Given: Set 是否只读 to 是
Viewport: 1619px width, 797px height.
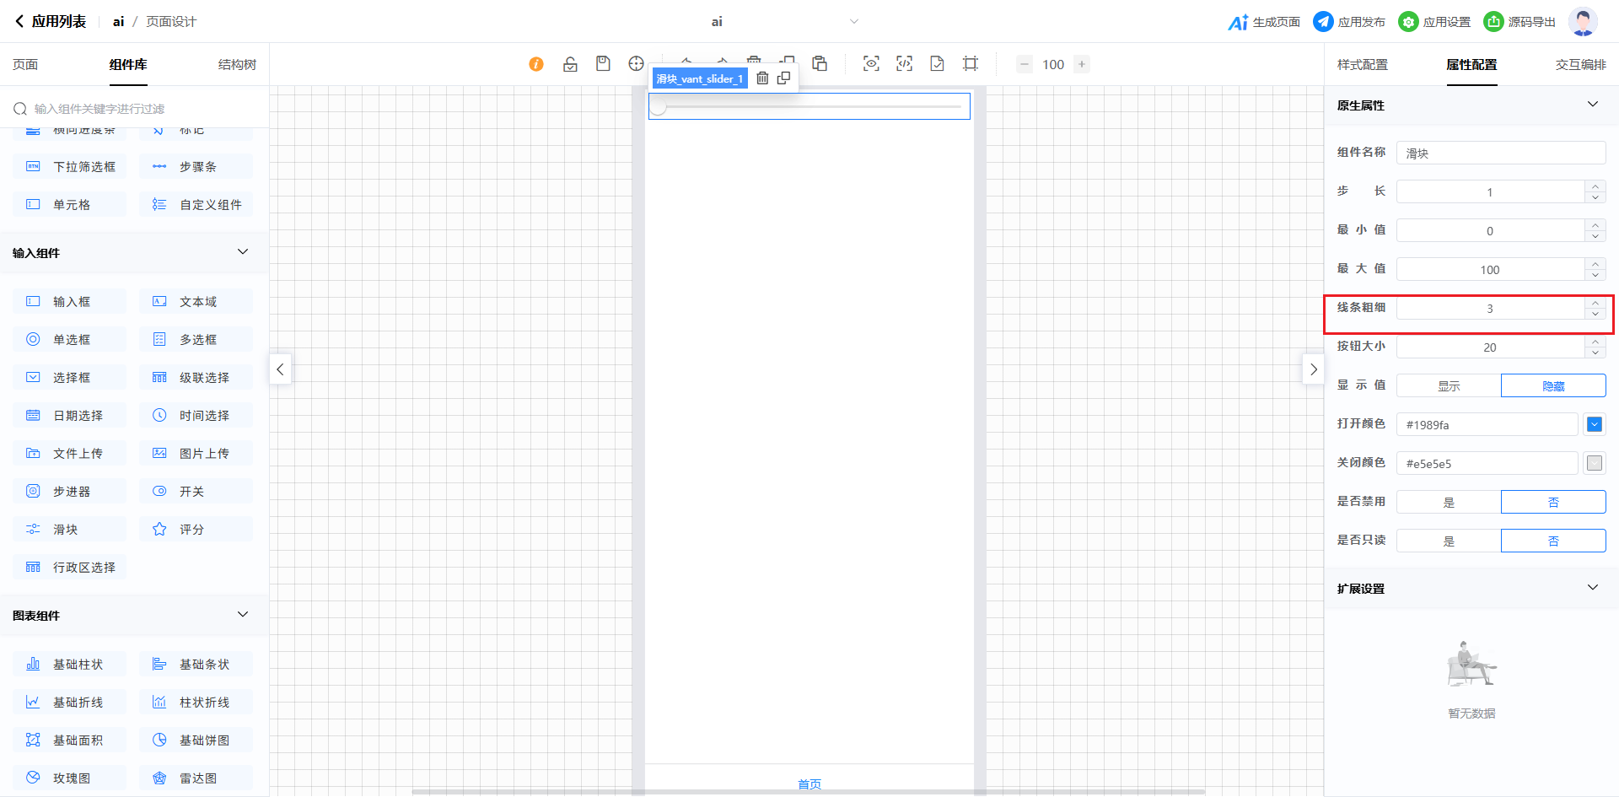Looking at the screenshot, I should pyautogui.click(x=1449, y=541).
